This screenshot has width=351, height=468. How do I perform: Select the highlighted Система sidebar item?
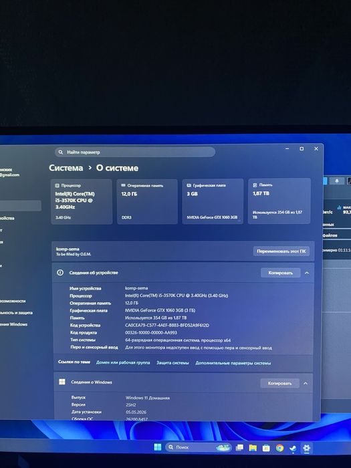click(20, 206)
